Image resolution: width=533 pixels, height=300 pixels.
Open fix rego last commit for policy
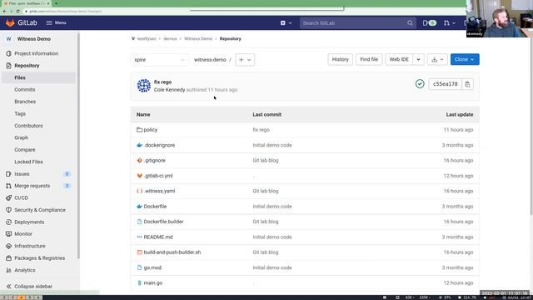[261, 130]
